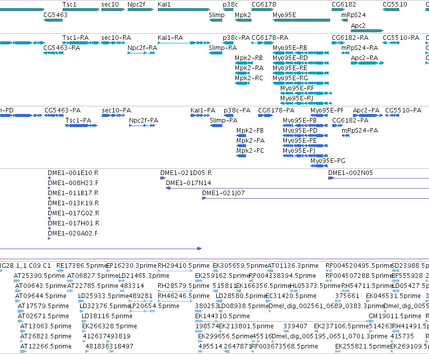This screenshot has height=354, width=429.
Task: Select the Npc2f-RA transcript label
Action: tap(142, 47)
